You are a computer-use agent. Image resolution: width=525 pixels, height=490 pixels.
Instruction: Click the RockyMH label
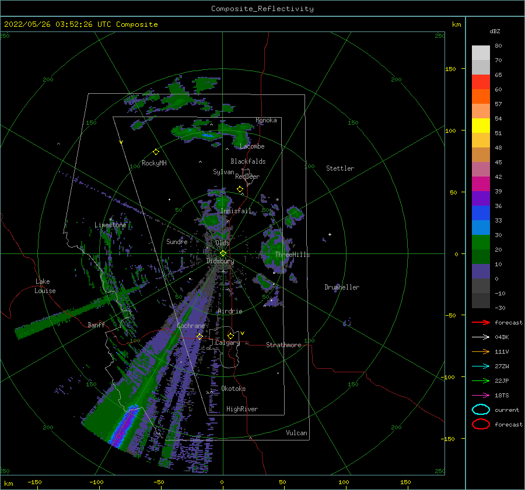point(154,163)
